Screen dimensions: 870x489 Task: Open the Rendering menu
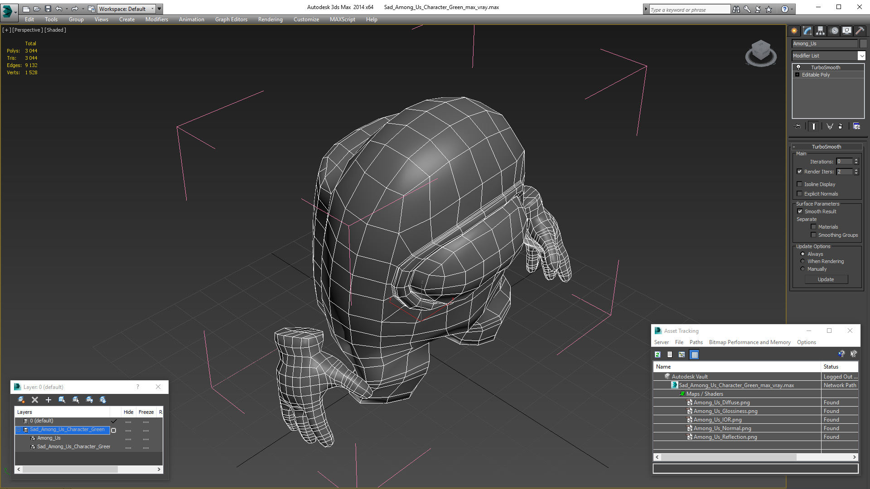pos(270,19)
